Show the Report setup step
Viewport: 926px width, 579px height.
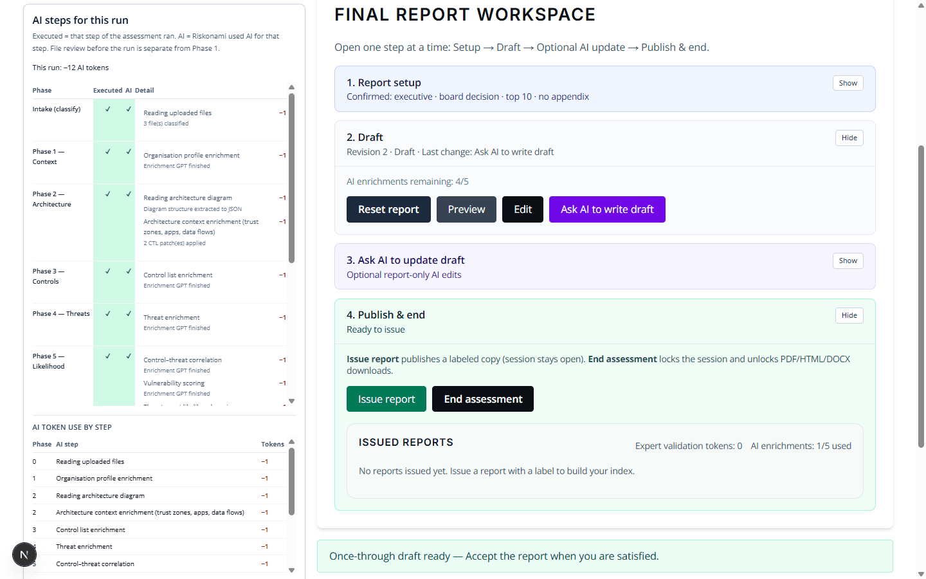coord(848,83)
